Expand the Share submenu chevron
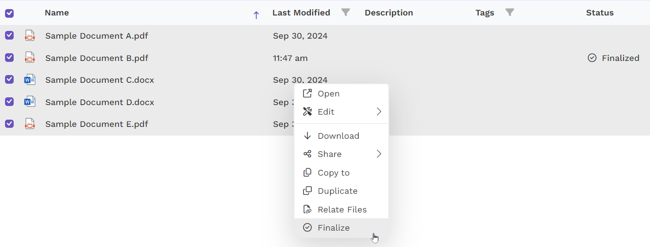650x247 pixels. [379, 154]
